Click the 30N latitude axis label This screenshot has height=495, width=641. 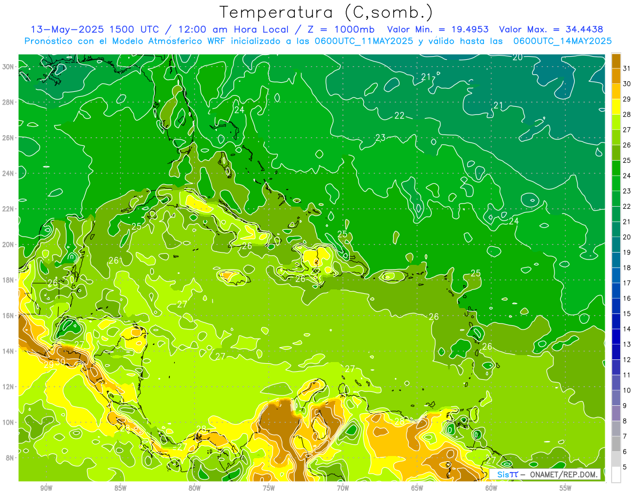click(x=8, y=66)
